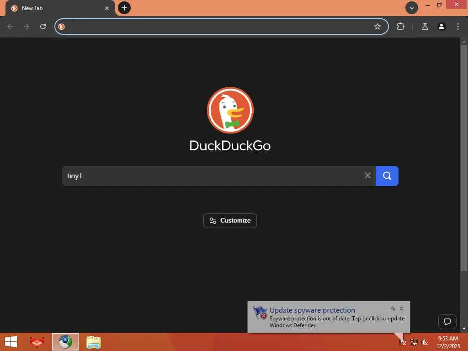Click the DuckDuckGo wordmark text
Screen dimensions: 468x351
pos(230,146)
